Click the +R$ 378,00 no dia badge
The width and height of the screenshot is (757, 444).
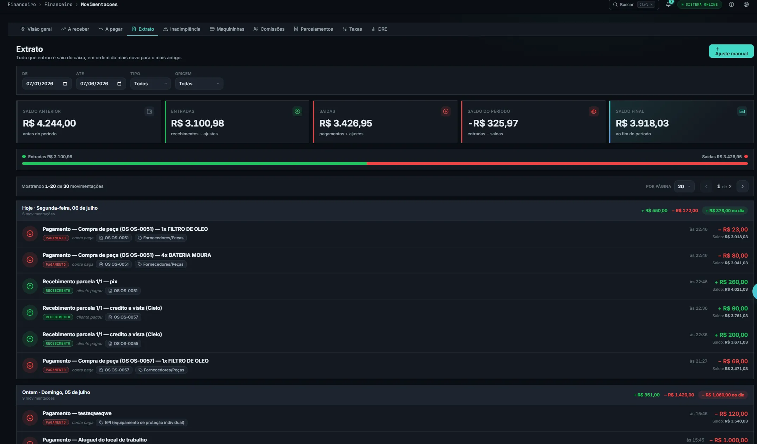point(725,211)
